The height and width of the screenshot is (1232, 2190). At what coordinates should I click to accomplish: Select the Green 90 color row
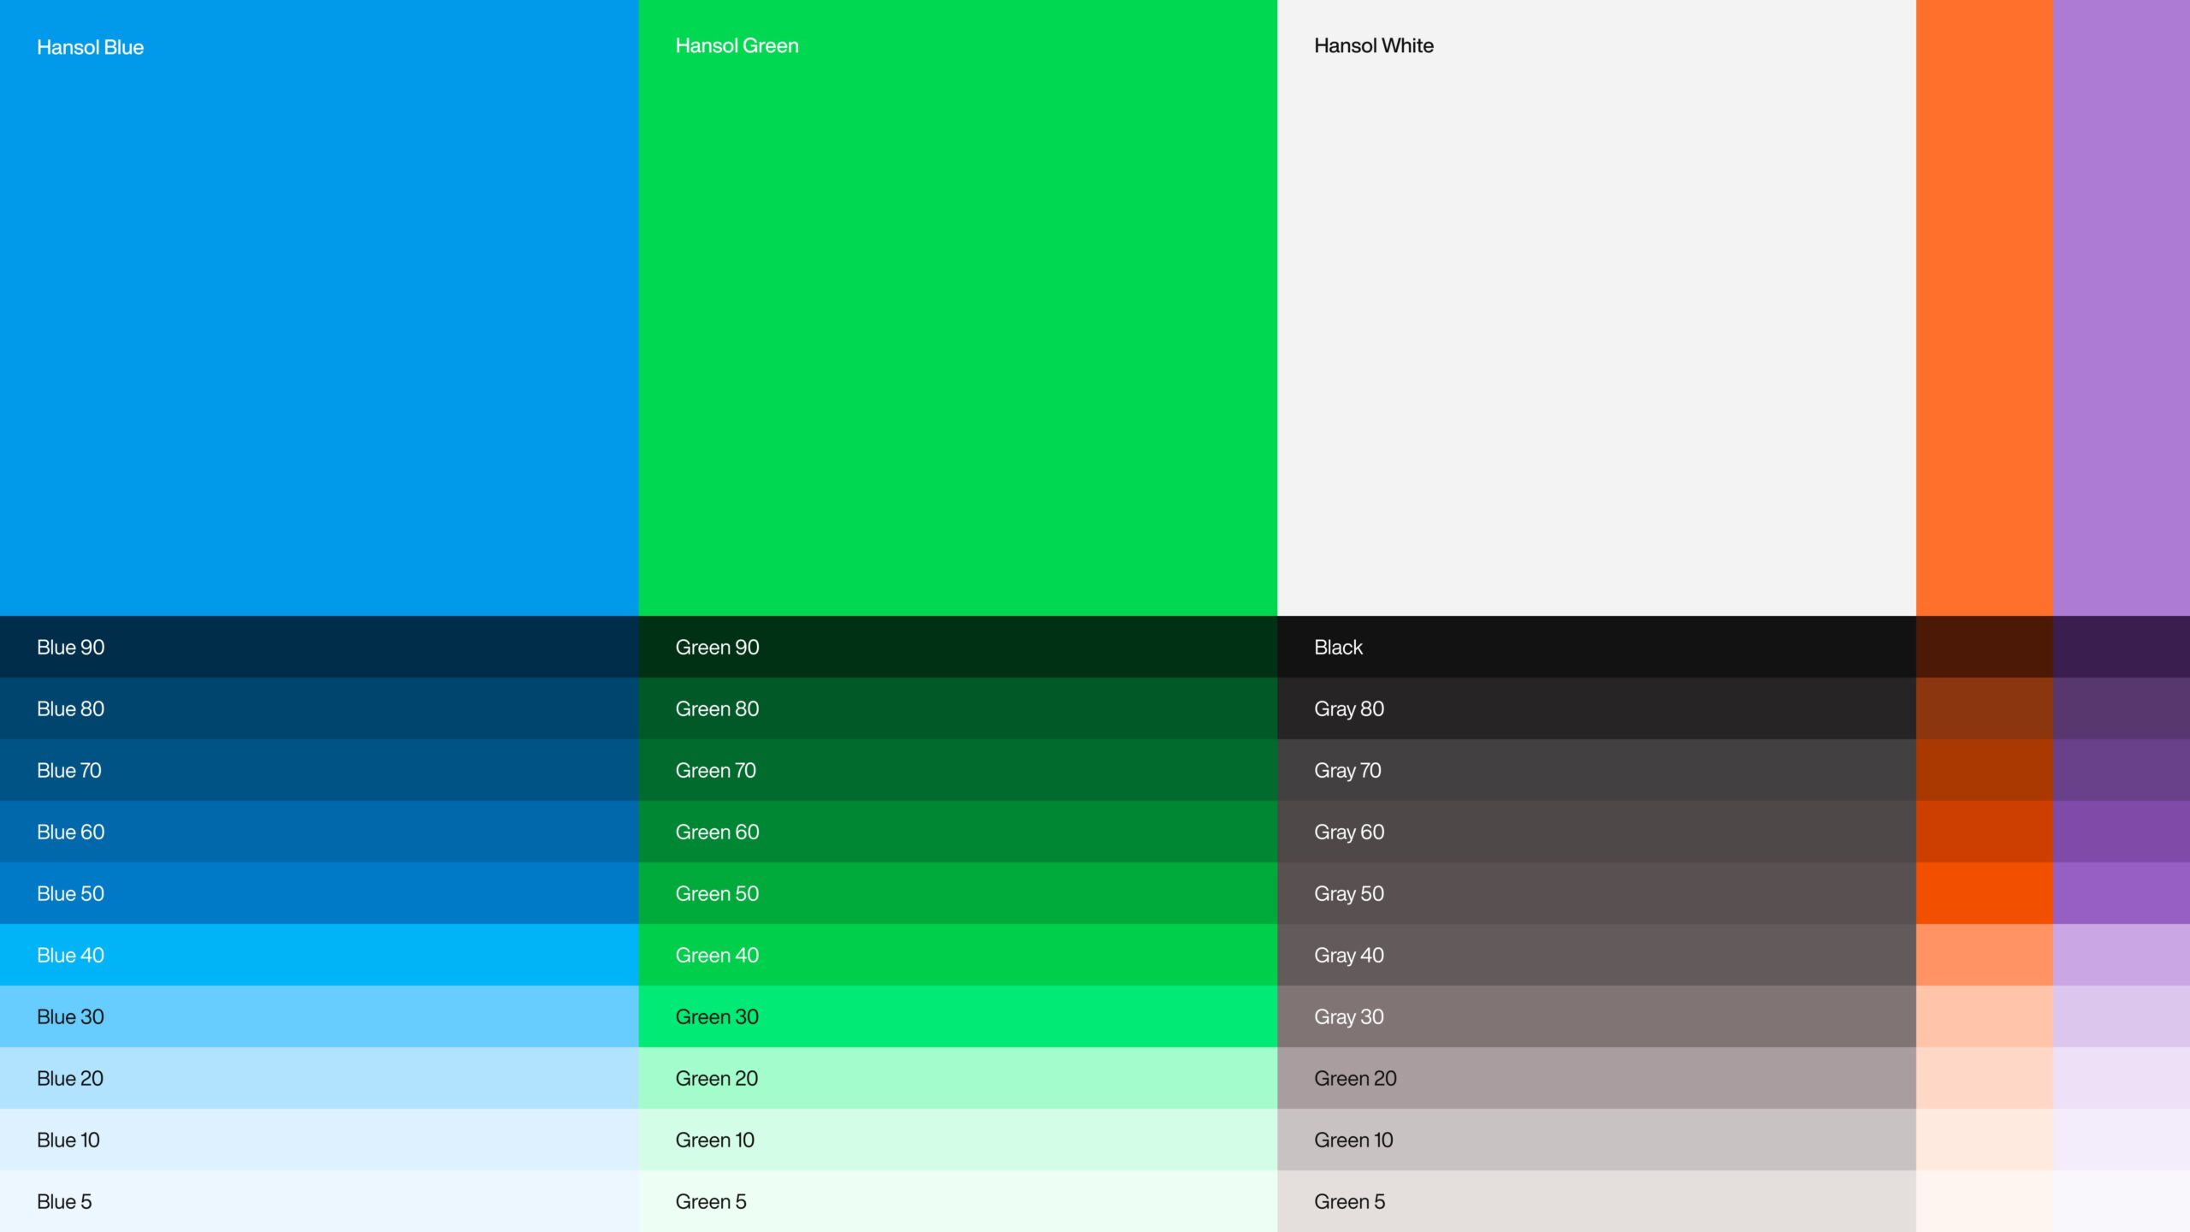[x=957, y=647]
